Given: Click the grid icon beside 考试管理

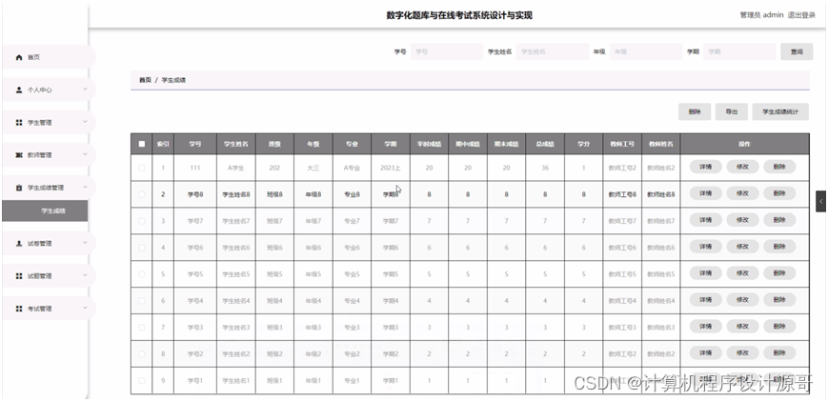Looking at the screenshot, I should tap(19, 309).
